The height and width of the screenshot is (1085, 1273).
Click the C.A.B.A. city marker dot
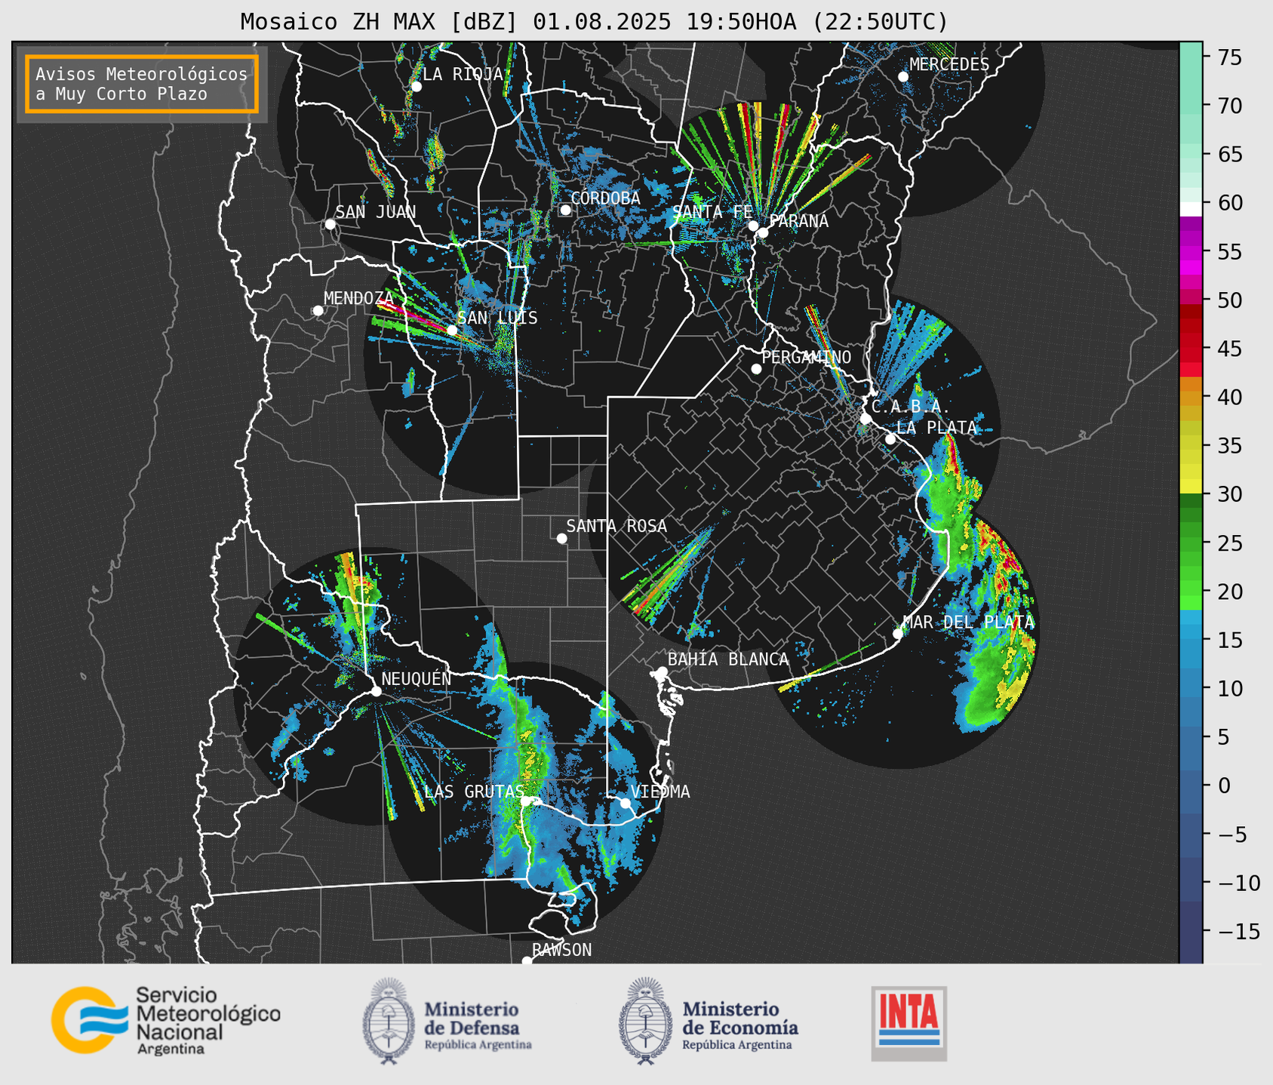click(x=866, y=419)
